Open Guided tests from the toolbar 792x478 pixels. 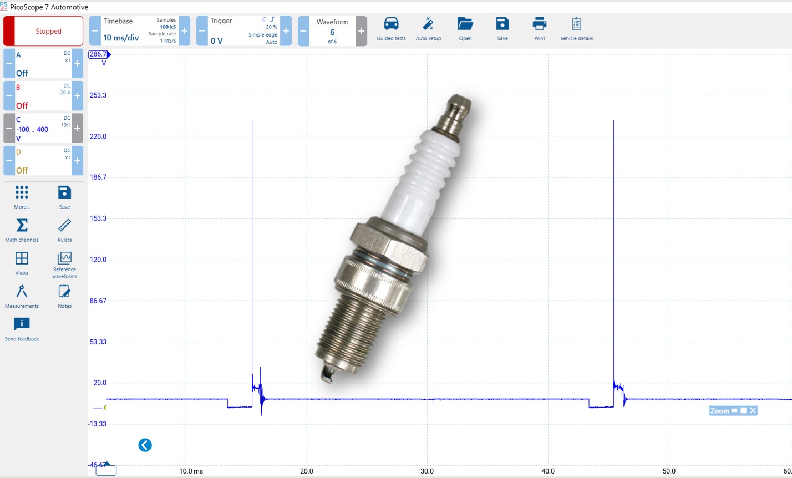tap(391, 29)
